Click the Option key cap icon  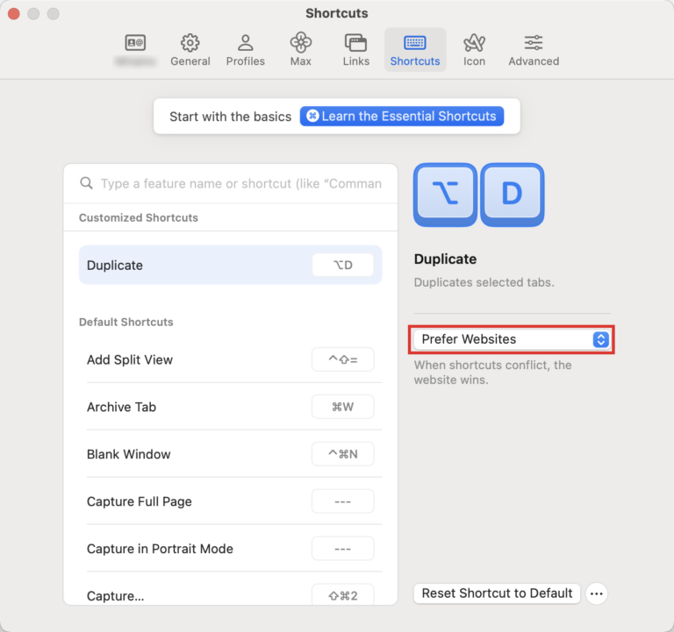point(446,195)
